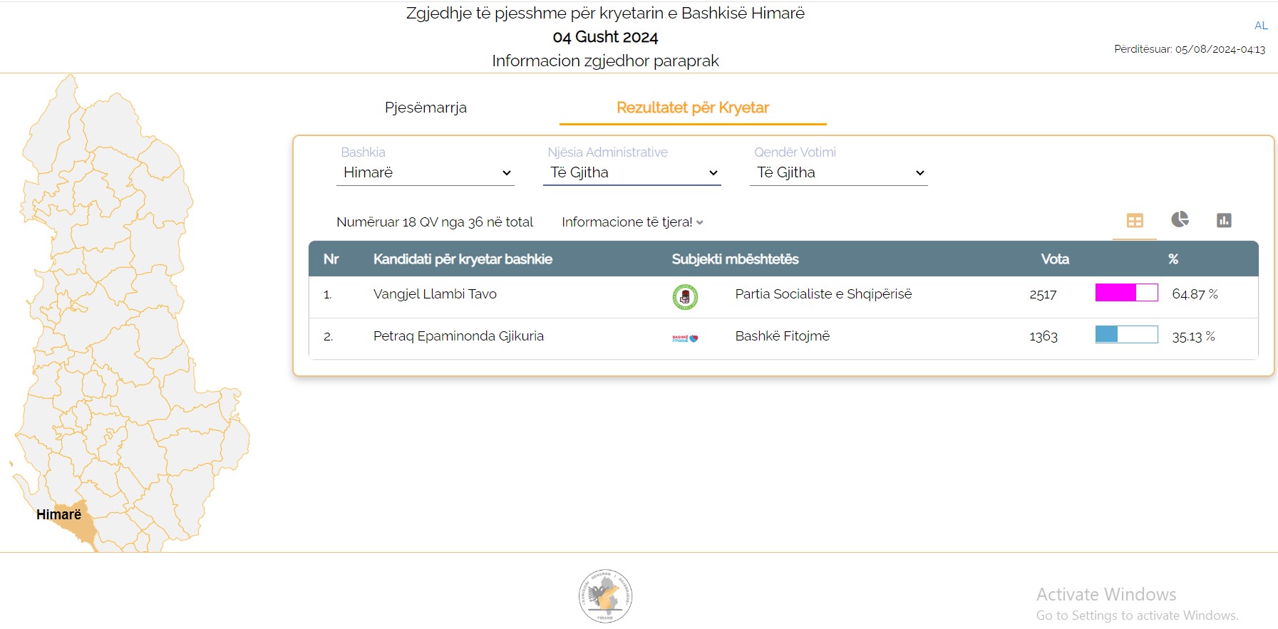This screenshot has width=1278, height=629.
Task: Select the Rezultatet për Kryetar tab
Action: pyautogui.click(x=692, y=108)
